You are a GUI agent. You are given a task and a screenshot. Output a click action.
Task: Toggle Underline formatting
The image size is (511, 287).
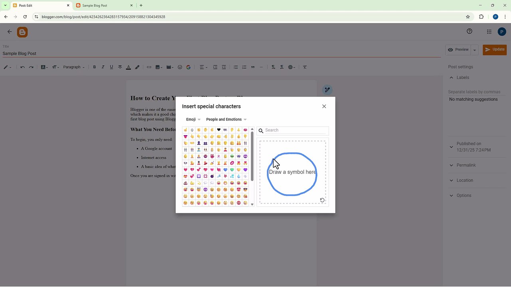pos(111,67)
